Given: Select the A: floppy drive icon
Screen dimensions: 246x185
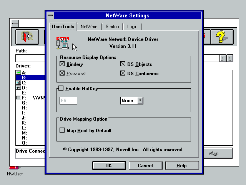Looking at the screenshot, I should click(18, 73).
